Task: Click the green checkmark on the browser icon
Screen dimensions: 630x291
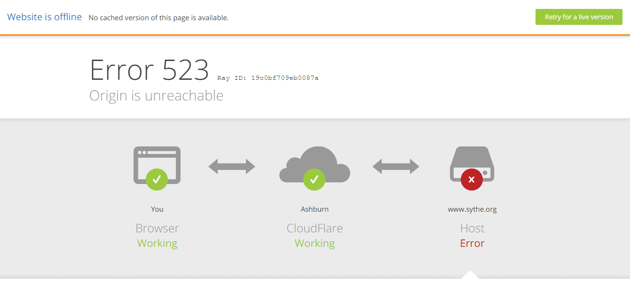Action: pos(157,179)
